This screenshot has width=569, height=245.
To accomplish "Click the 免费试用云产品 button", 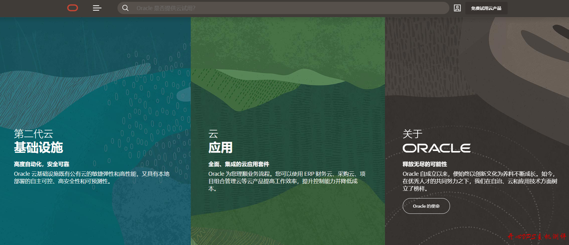I will [486, 8].
